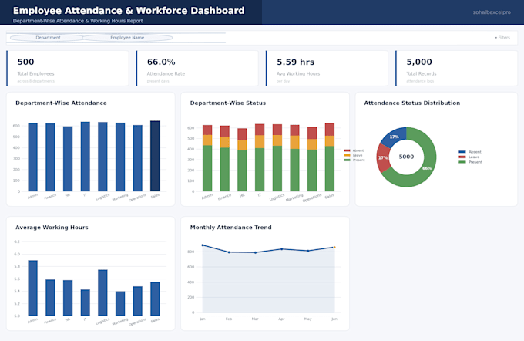Screen dimensions: 524x341
Task: Click the 'Operations' axis label in Department-Wise Status chart
Action: click(x=312, y=198)
